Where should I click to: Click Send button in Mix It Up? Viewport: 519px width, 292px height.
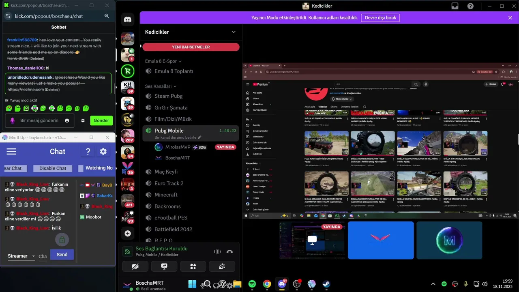coord(62,254)
